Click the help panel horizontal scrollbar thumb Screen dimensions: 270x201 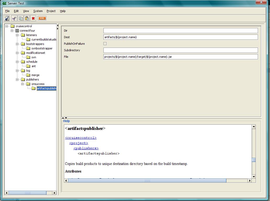147,181
